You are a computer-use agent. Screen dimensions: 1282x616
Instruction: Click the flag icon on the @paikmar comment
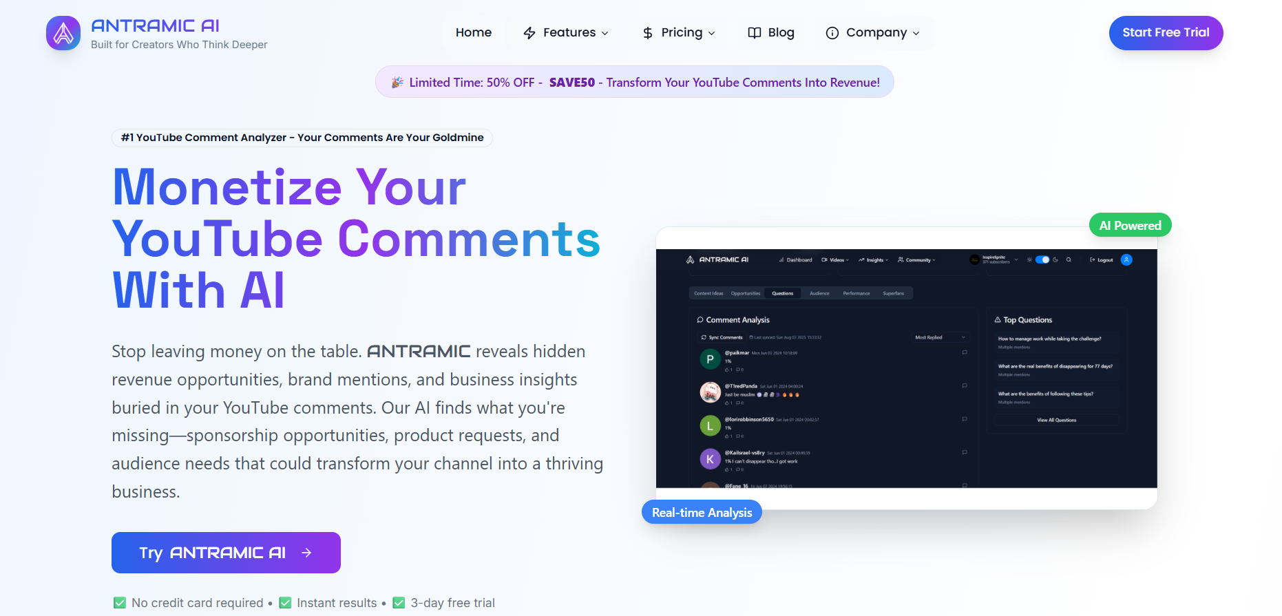pyautogui.click(x=965, y=352)
